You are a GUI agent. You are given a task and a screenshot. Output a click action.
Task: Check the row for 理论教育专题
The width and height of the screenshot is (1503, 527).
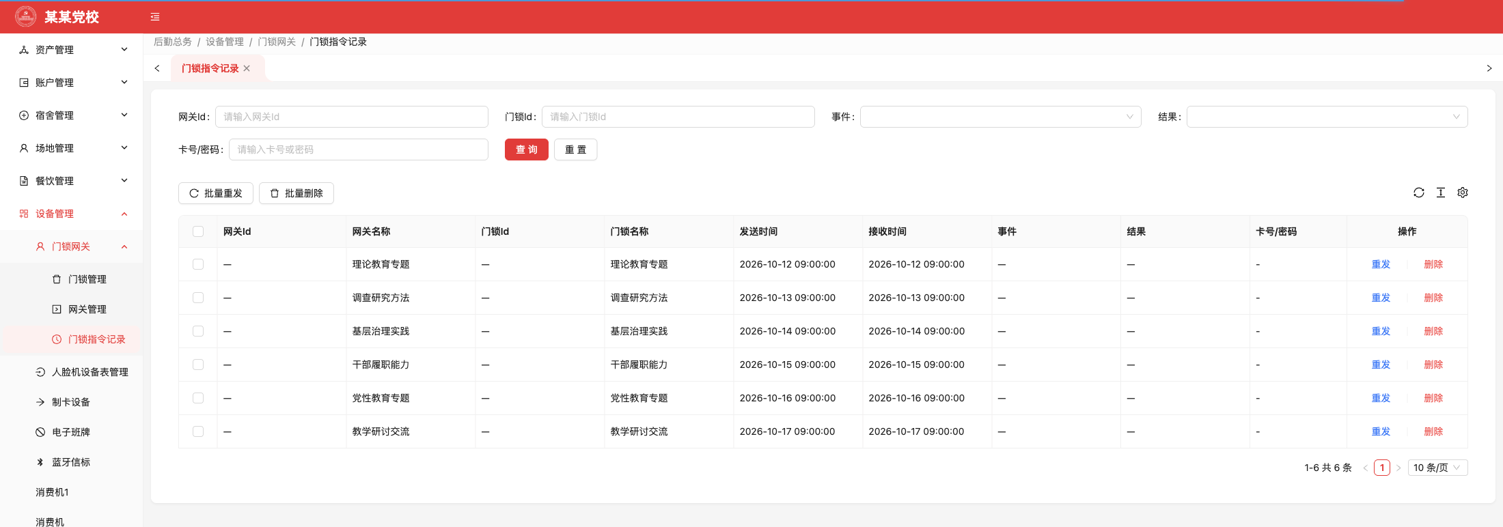(198, 264)
